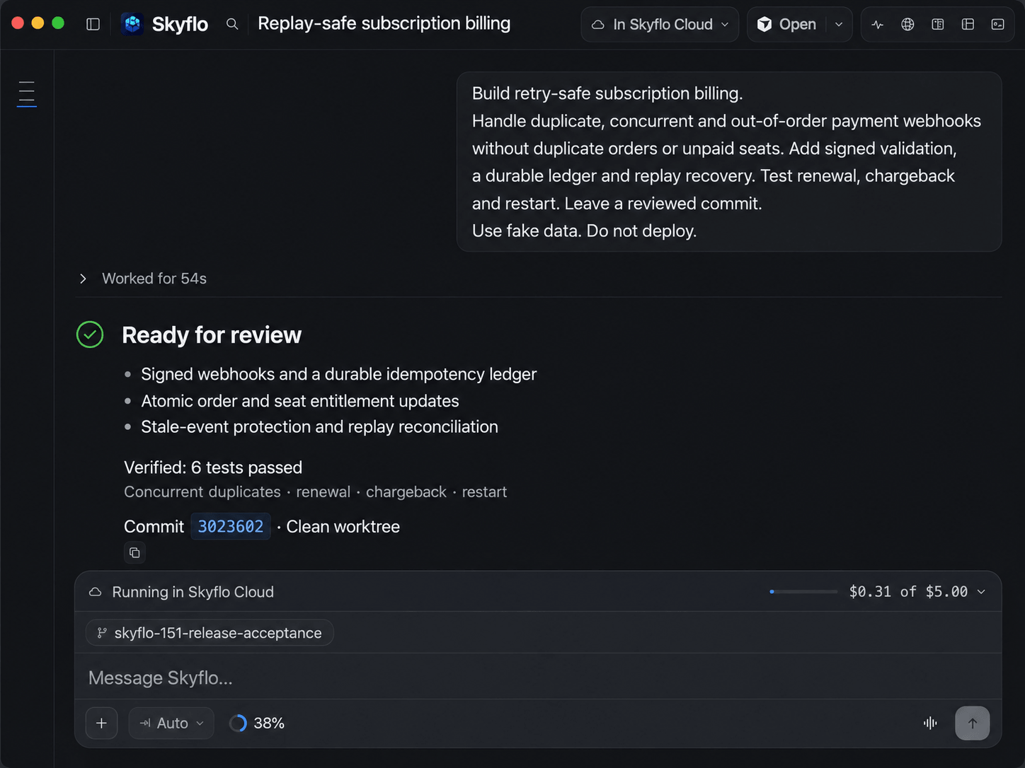The image size is (1025, 768).
Task: Open commit 3023602 link
Action: tap(231, 527)
